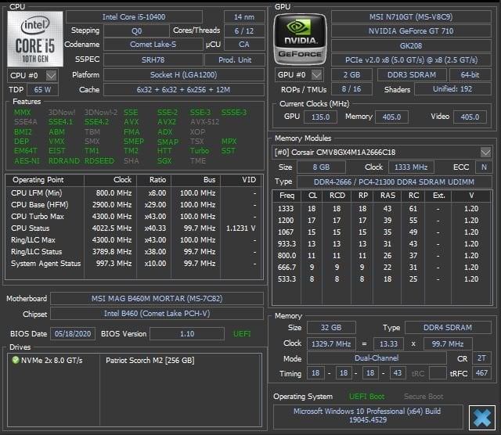This screenshot has width=501, height=435.
Task: Click the Prod. Unit field
Action: 235,59
